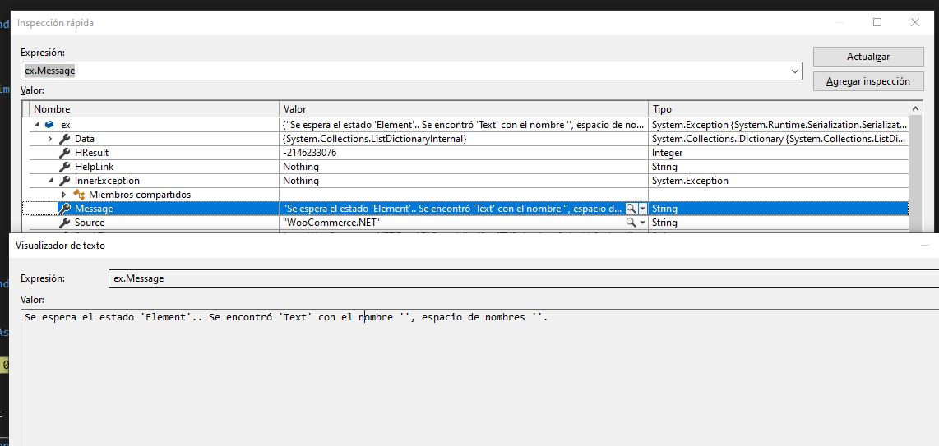
Task: Click the Integer type cell
Action: point(779,153)
